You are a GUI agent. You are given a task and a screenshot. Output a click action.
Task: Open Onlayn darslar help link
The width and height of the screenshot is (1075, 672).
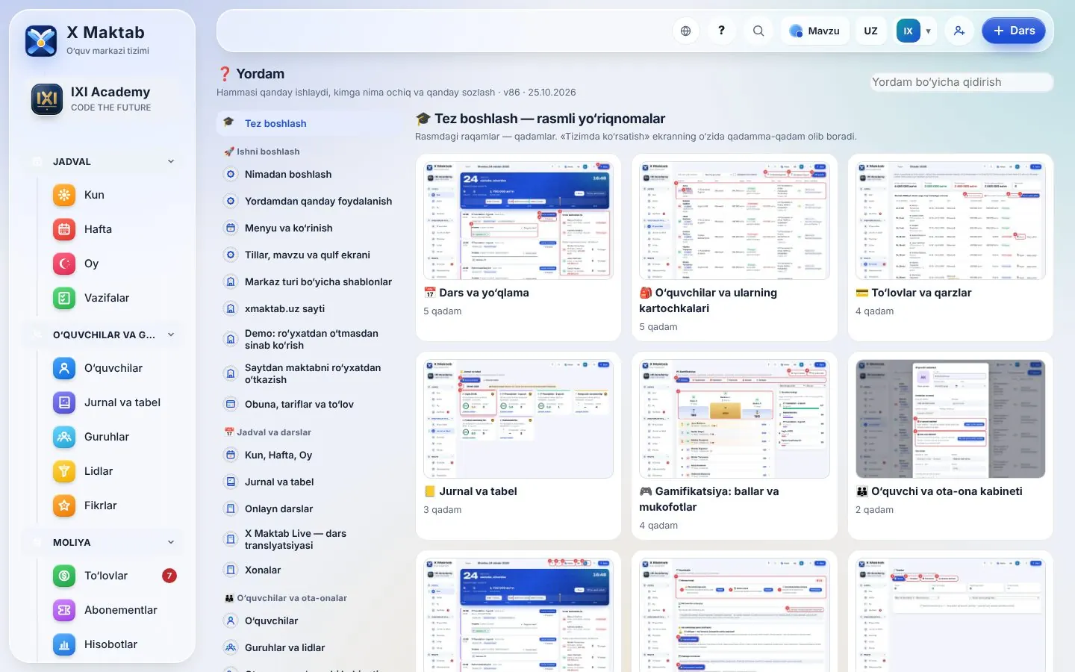tap(308, 509)
